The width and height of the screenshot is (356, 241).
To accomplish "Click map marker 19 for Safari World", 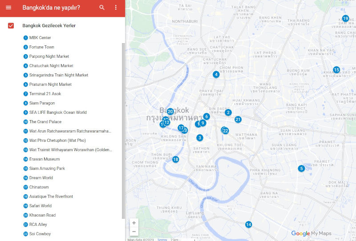I will point(345,19).
